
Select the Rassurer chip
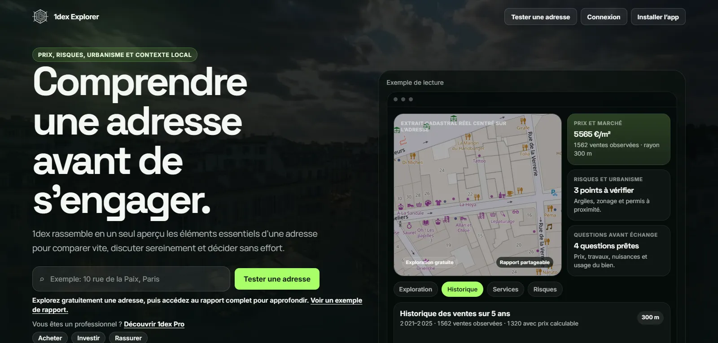128,338
